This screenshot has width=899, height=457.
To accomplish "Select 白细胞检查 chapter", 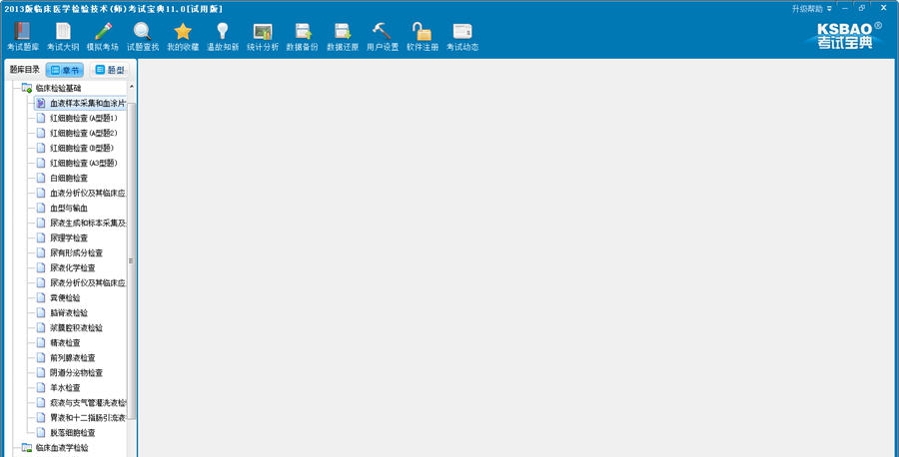I will (x=63, y=178).
